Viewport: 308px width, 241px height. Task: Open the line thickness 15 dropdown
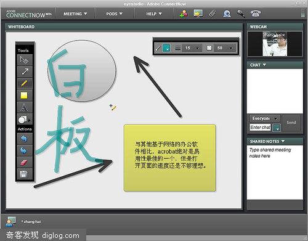[192, 48]
